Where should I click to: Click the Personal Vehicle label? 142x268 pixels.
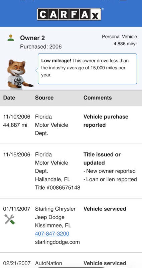point(119,37)
